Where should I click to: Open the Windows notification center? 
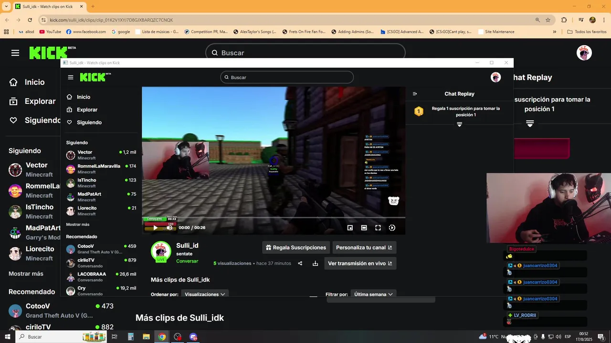point(601,337)
